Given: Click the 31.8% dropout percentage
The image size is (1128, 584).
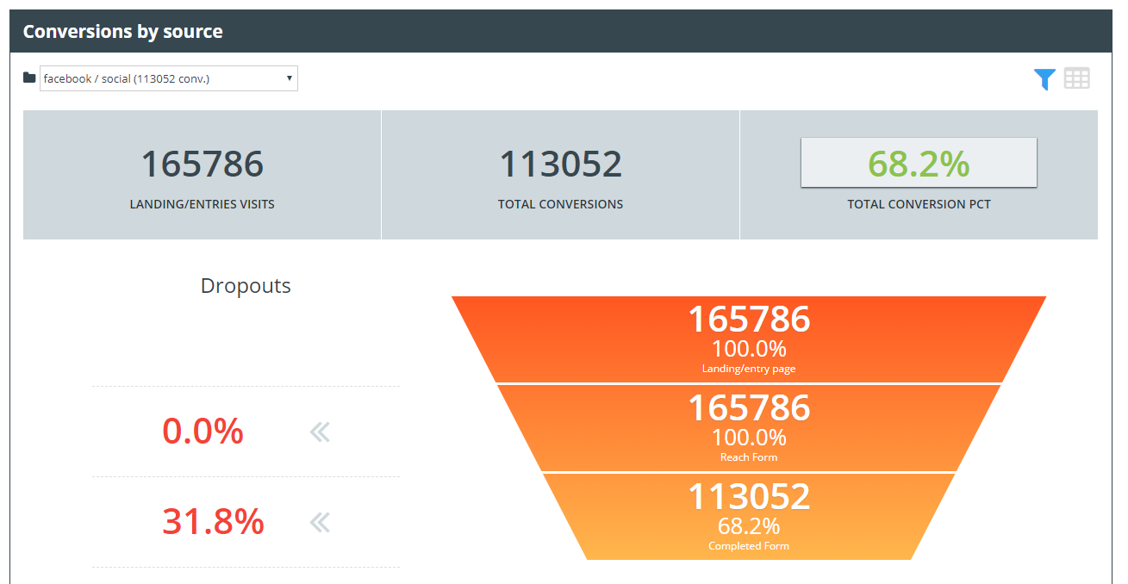Looking at the screenshot, I should point(213,522).
